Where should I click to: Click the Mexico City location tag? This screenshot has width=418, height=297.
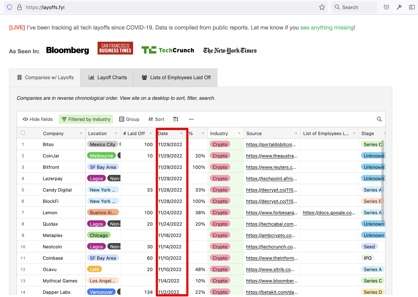click(102, 144)
